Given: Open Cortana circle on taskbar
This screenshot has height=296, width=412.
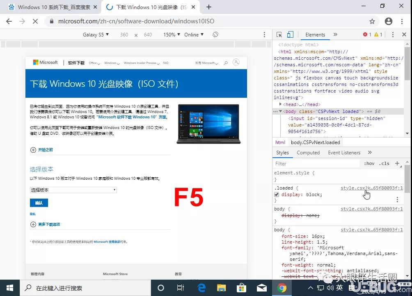Looking at the screenshot, I should click(x=161, y=288).
